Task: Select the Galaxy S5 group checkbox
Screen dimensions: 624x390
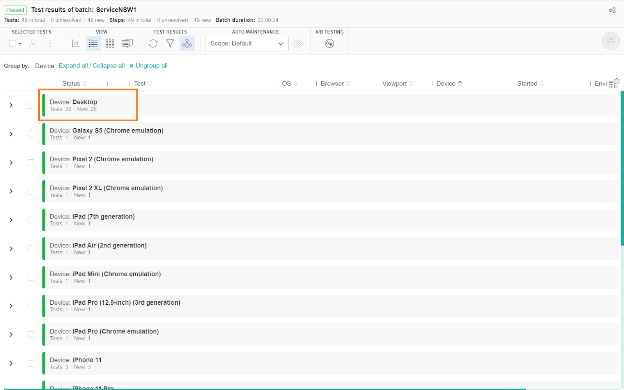Action: point(31,134)
